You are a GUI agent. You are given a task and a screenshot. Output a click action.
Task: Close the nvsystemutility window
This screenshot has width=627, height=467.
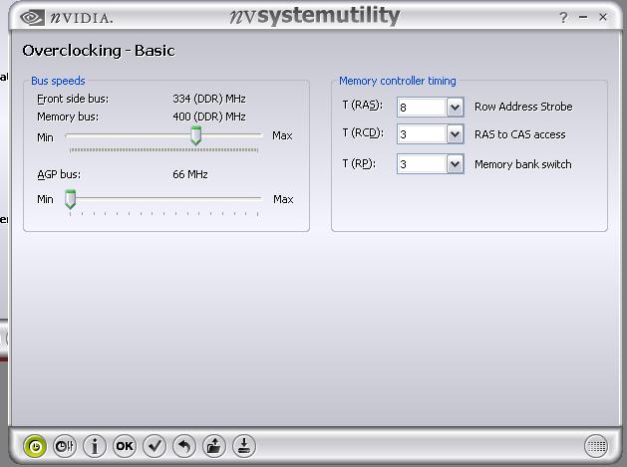603,17
